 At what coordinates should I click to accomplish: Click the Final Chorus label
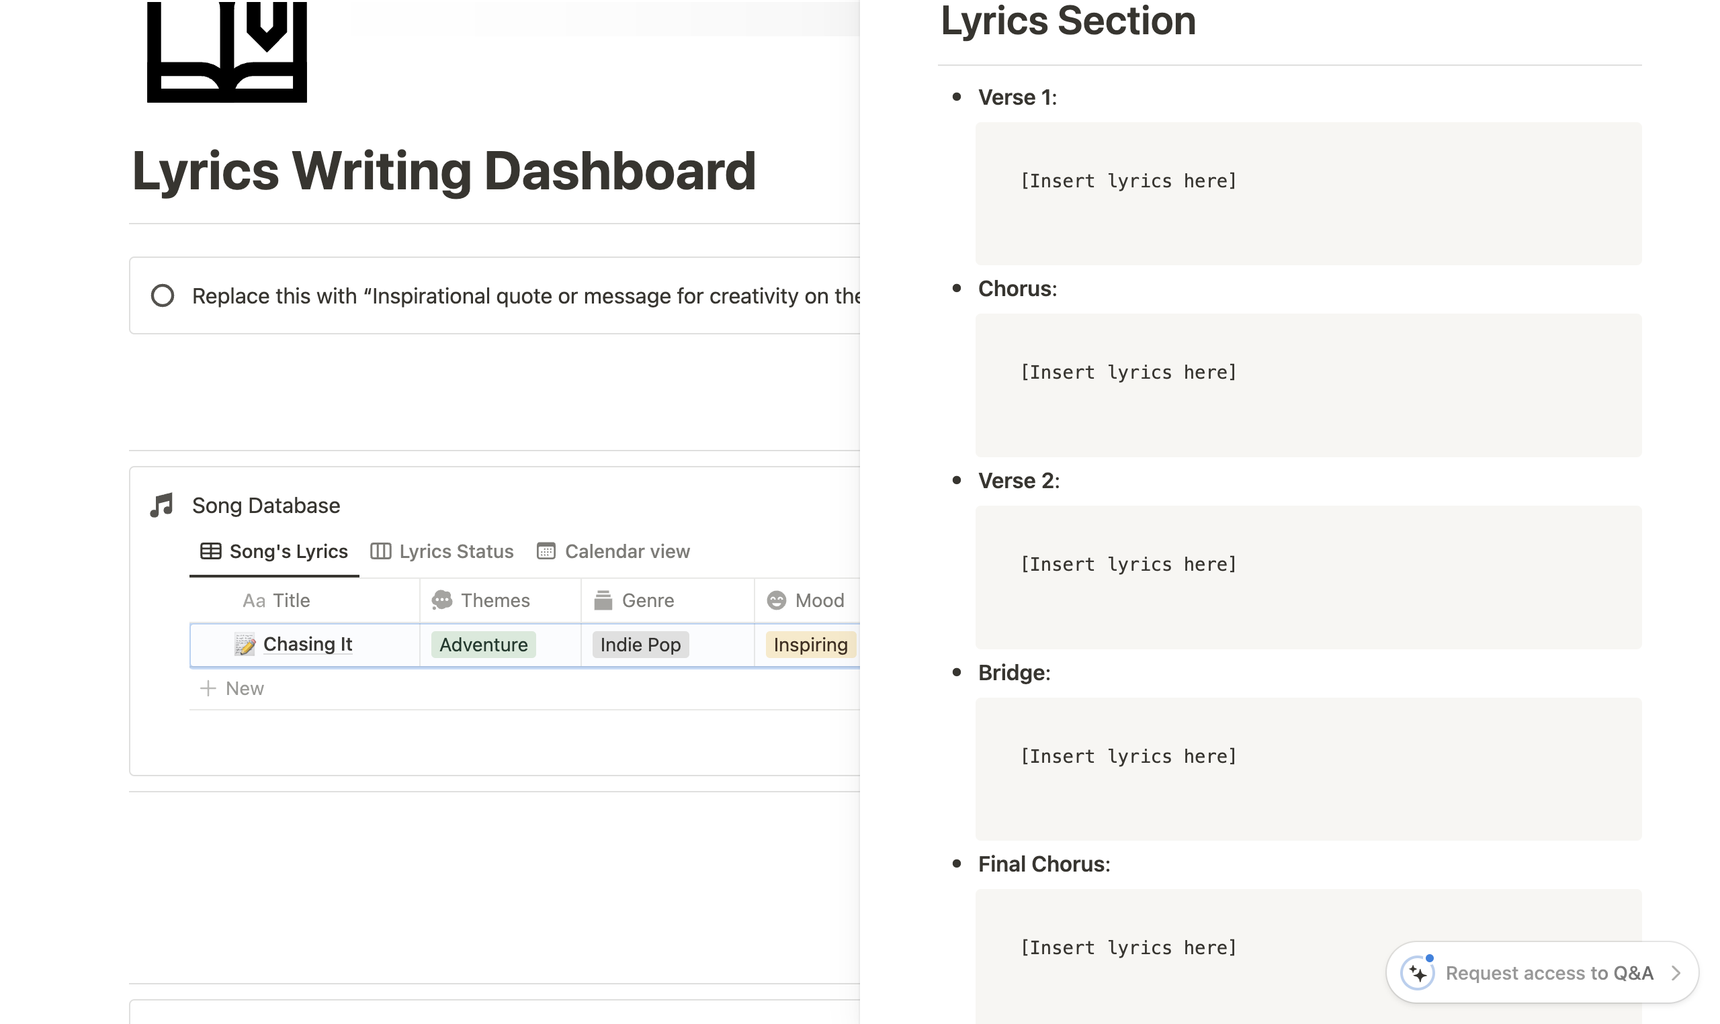1044,864
